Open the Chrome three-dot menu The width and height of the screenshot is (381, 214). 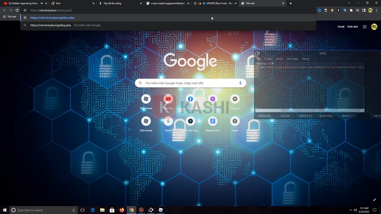pos(377,10)
